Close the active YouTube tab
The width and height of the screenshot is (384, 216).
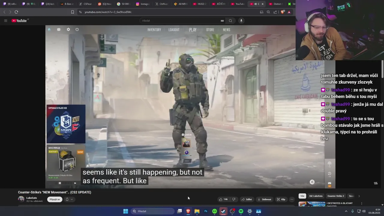coord(262,4)
